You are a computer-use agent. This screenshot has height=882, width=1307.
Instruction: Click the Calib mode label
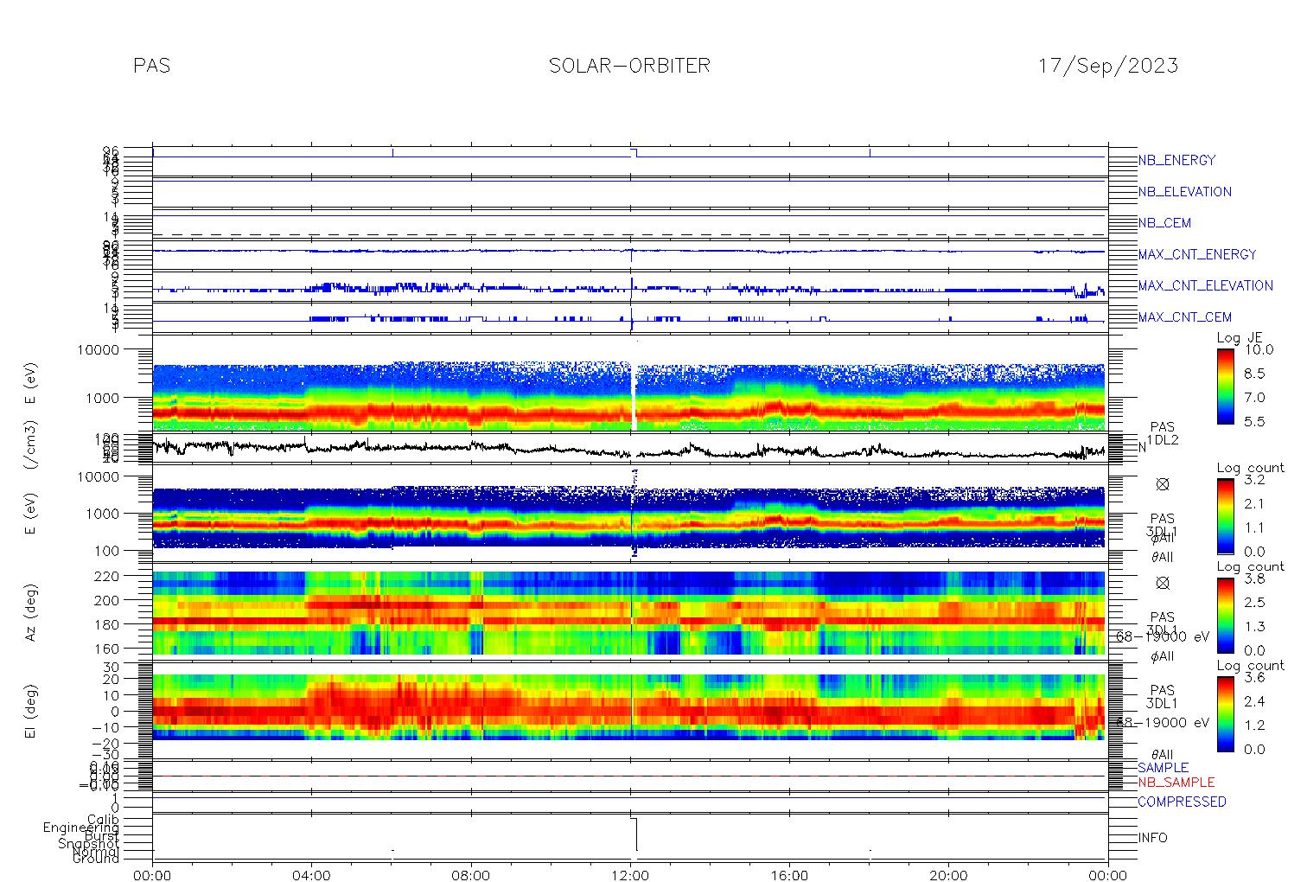[103, 820]
